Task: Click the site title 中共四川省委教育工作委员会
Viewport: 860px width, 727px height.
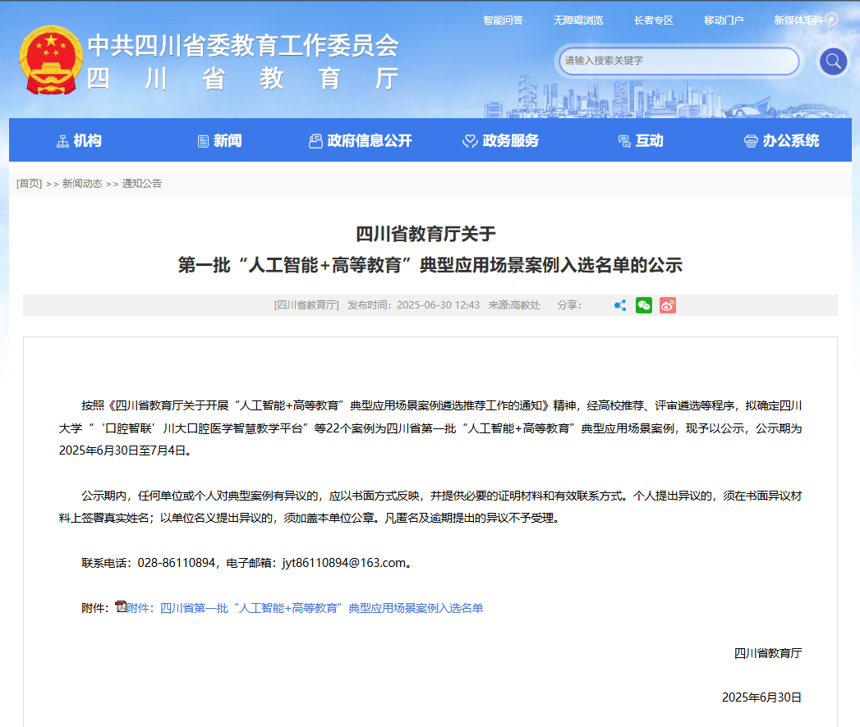Action: [x=243, y=45]
